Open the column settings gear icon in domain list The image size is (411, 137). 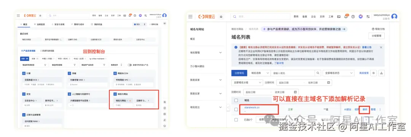click(x=374, y=73)
